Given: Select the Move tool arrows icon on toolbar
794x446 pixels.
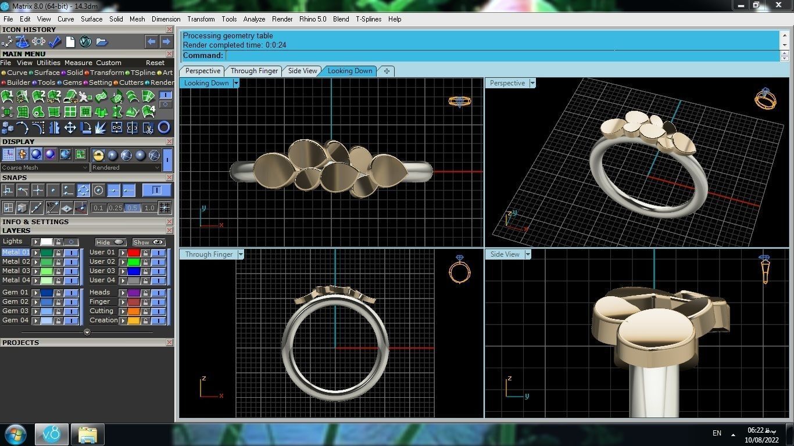Looking at the screenshot, I should pos(70,128).
